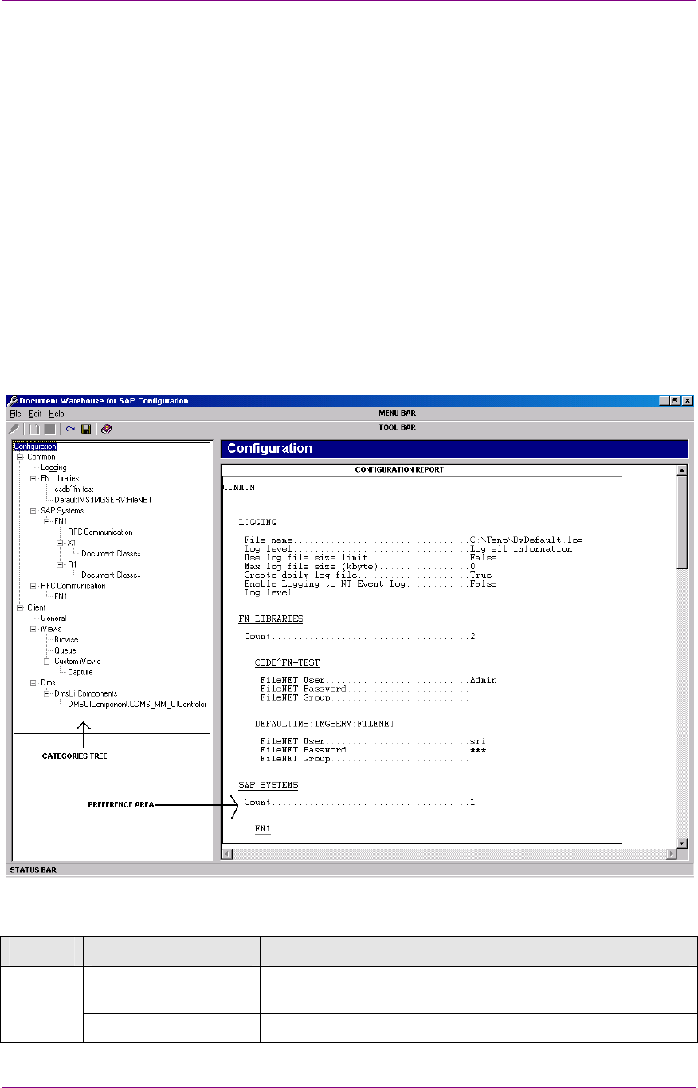The image size is (698, 1088).
Task: Minimize the Document Warehouse window
Action: (x=665, y=400)
